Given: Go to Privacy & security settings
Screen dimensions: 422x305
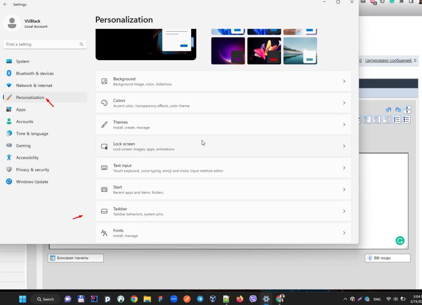Looking at the screenshot, I should click(33, 170).
